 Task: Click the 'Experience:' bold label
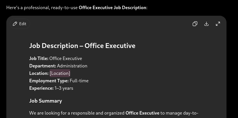[x=41, y=88]
